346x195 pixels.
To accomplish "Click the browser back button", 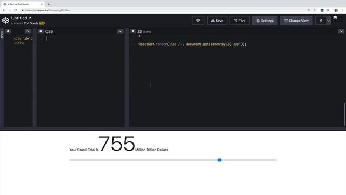I will [4, 10].
